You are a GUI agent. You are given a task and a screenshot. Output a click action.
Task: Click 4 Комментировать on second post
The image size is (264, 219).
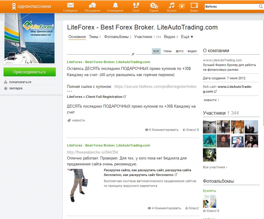[x=164, y=208]
